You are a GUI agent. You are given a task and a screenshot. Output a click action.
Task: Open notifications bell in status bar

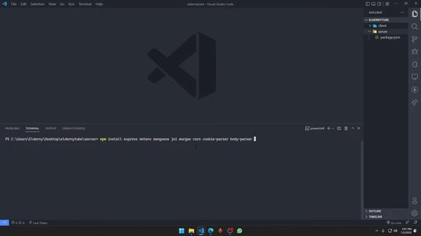[415, 223]
